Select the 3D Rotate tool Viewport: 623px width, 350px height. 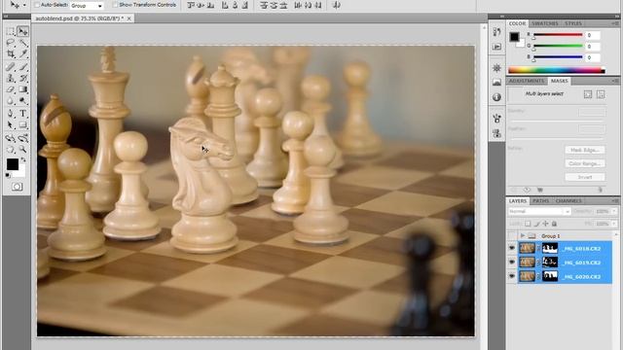coord(11,138)
